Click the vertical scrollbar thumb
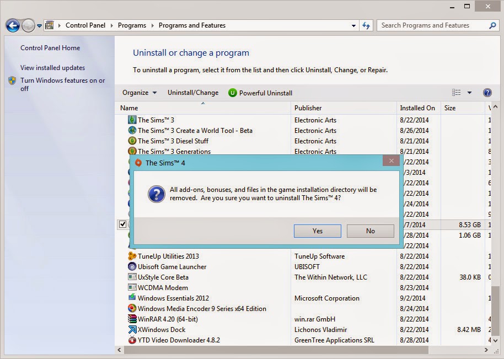This screenshot has width=504, height=359. (495, 310)
